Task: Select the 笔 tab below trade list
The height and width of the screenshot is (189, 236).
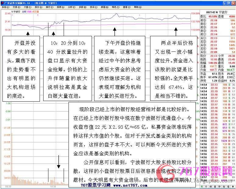Action: [x=202, y=187]
